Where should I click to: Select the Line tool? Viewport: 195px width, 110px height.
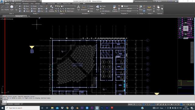[2, 8]
